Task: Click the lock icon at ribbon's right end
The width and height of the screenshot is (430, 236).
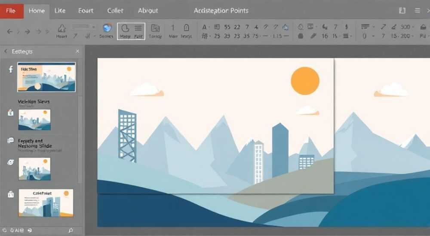Action: click(x=423, y=27)
